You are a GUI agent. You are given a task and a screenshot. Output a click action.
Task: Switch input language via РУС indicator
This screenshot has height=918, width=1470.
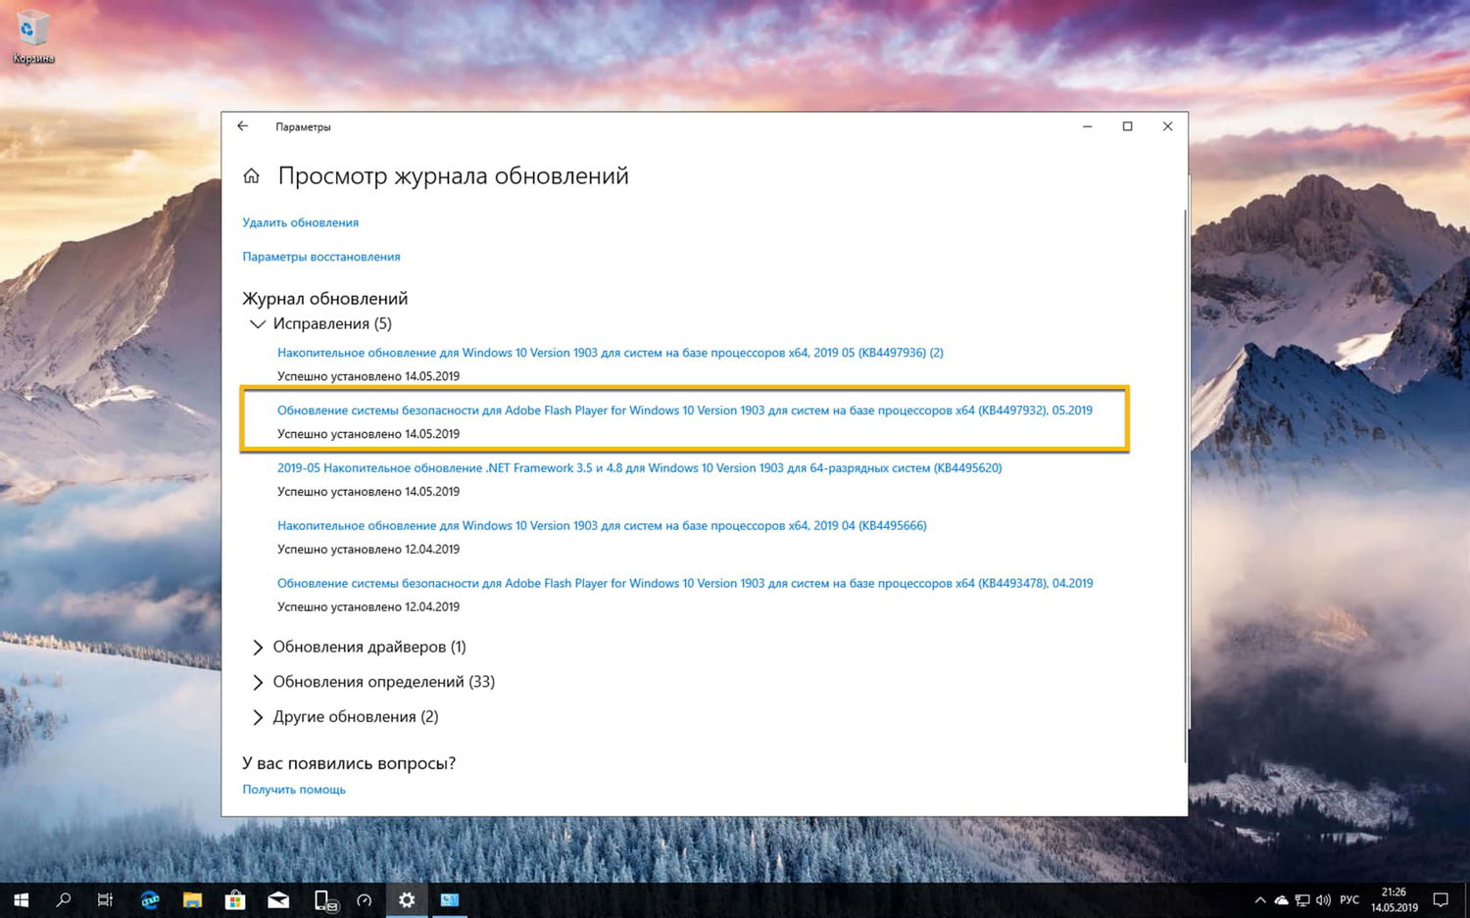pos(1349,899)
